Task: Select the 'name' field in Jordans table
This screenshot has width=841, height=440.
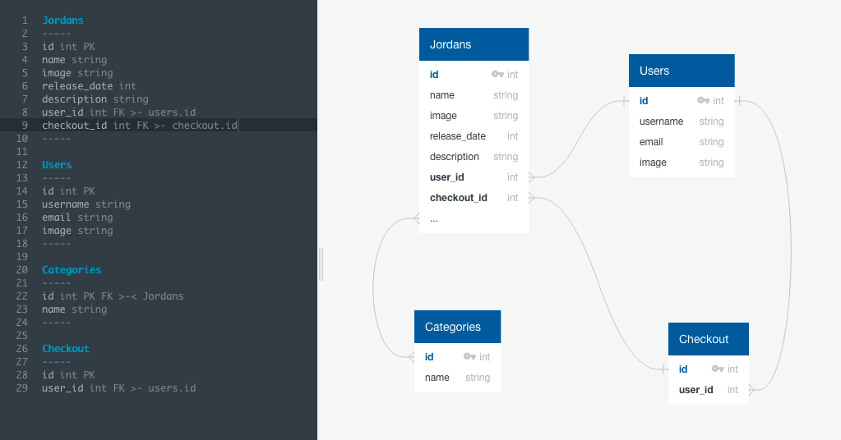Action: coord(474,94)
